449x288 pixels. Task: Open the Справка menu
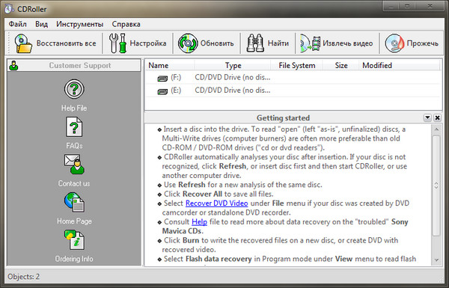(126, 24)
